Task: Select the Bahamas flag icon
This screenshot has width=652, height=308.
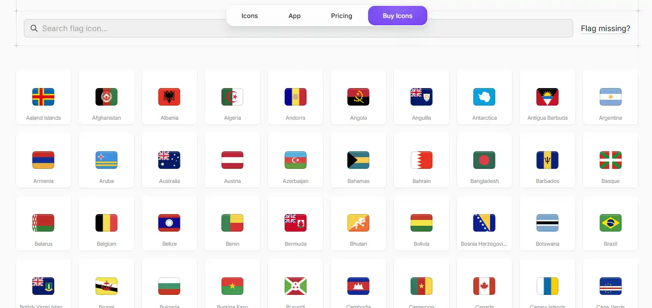Action: click(x=358, y=160)
